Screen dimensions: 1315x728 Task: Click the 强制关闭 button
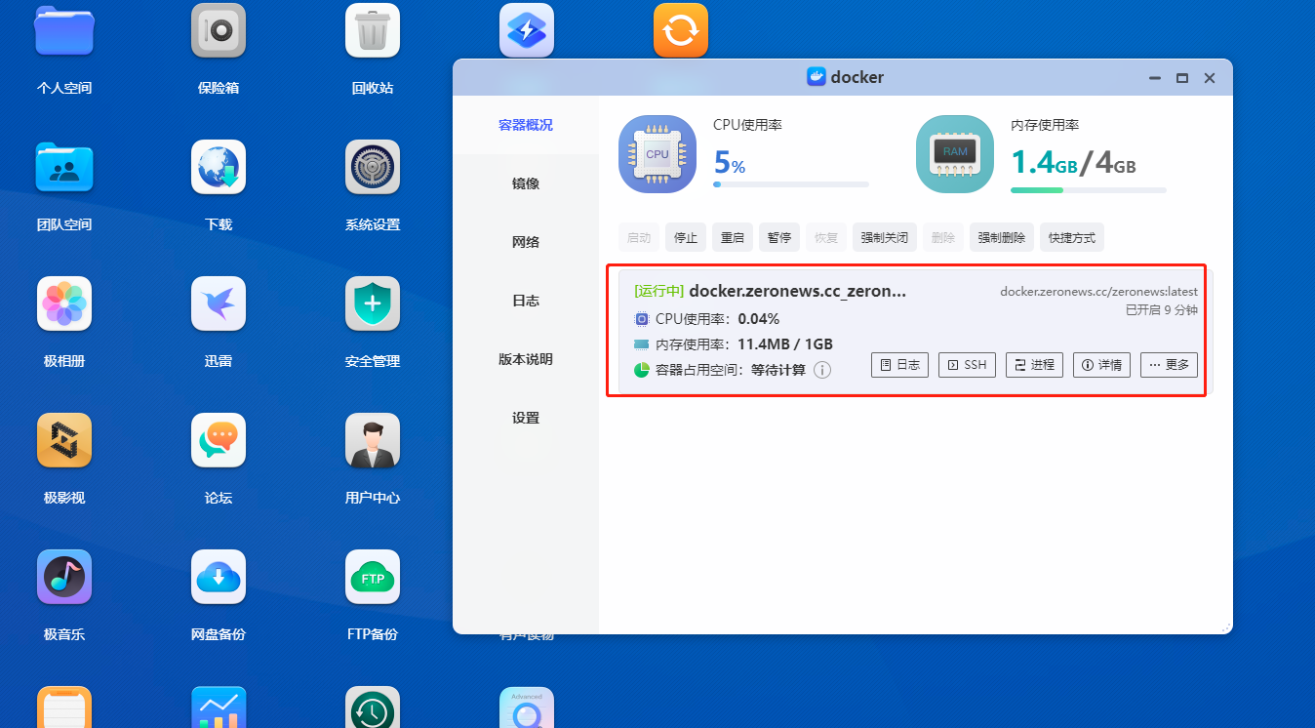885,237
